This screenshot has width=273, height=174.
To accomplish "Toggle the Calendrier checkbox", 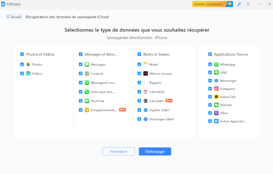I will click(x=139, y=92).
